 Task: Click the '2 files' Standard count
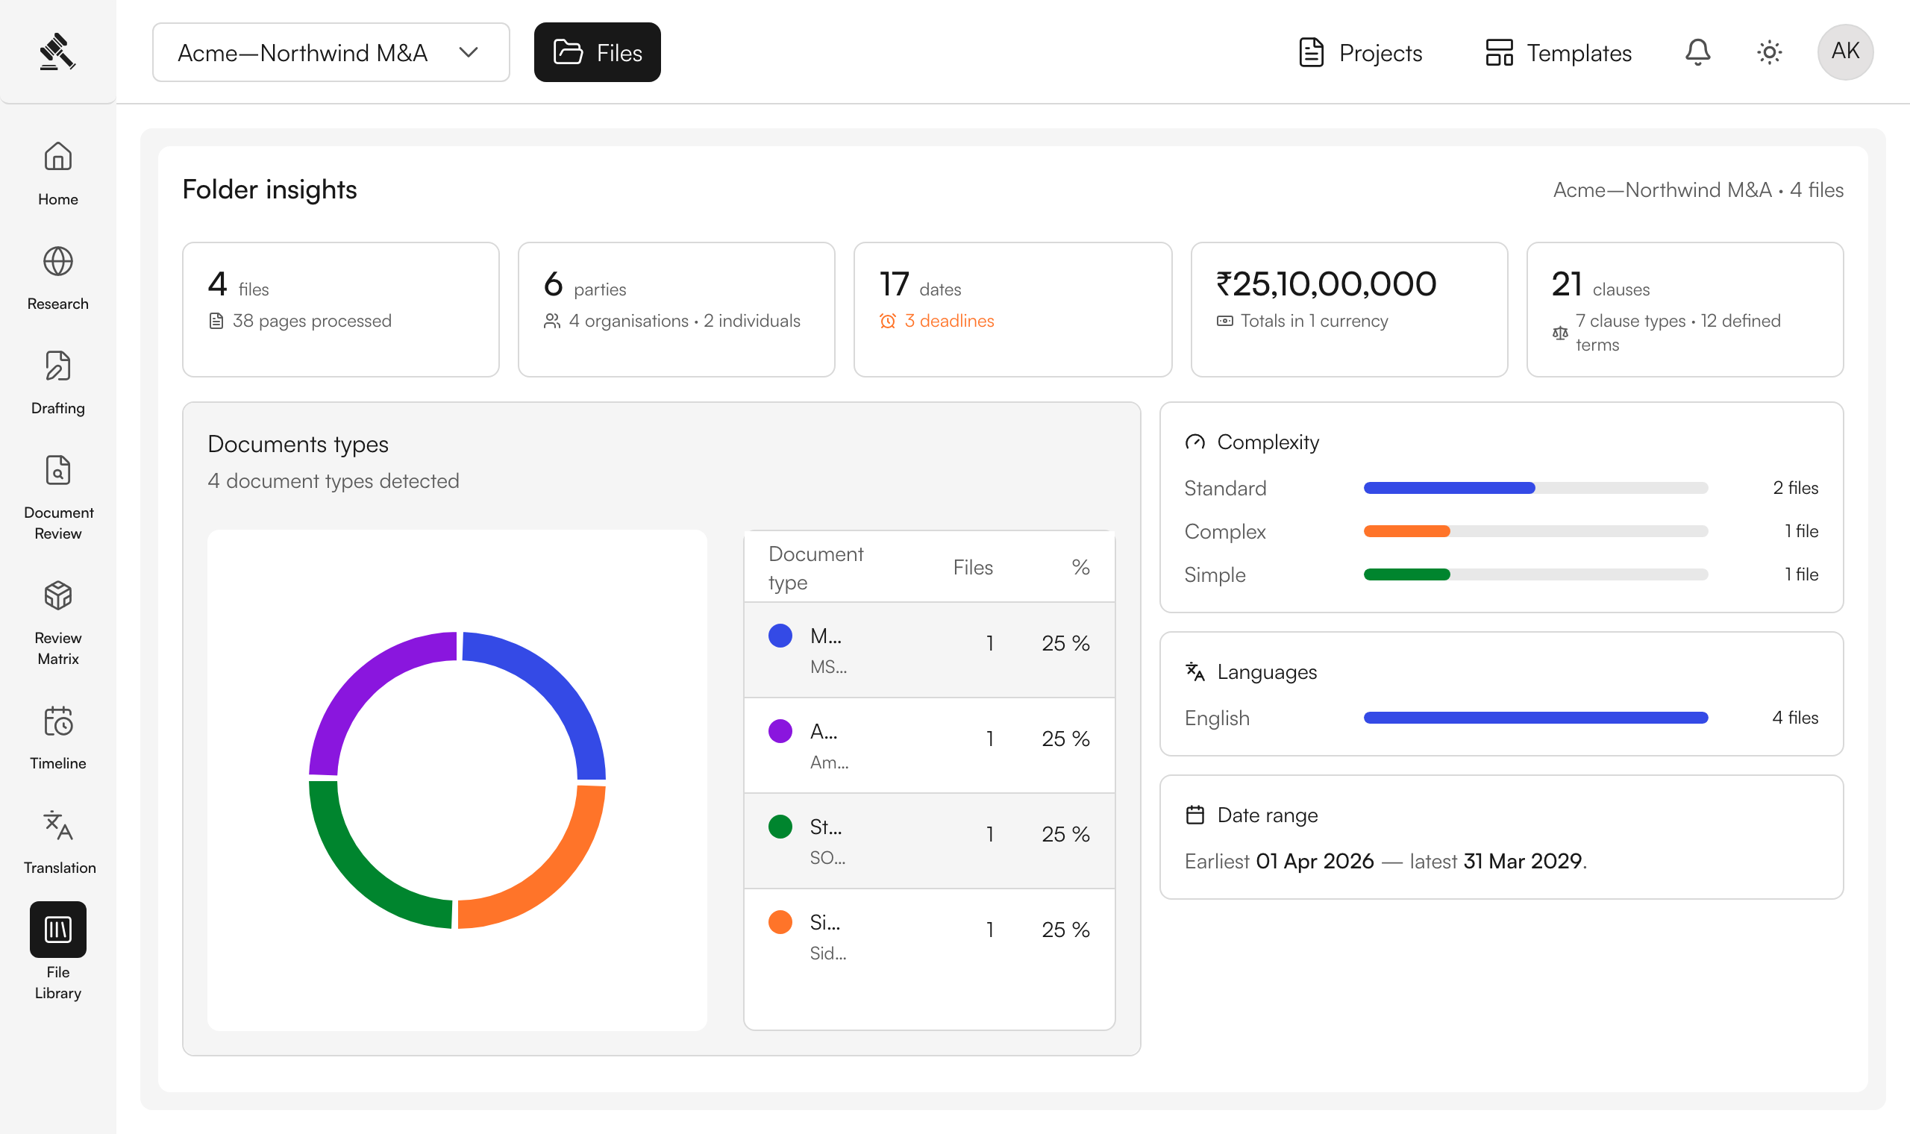(1795, 487)
